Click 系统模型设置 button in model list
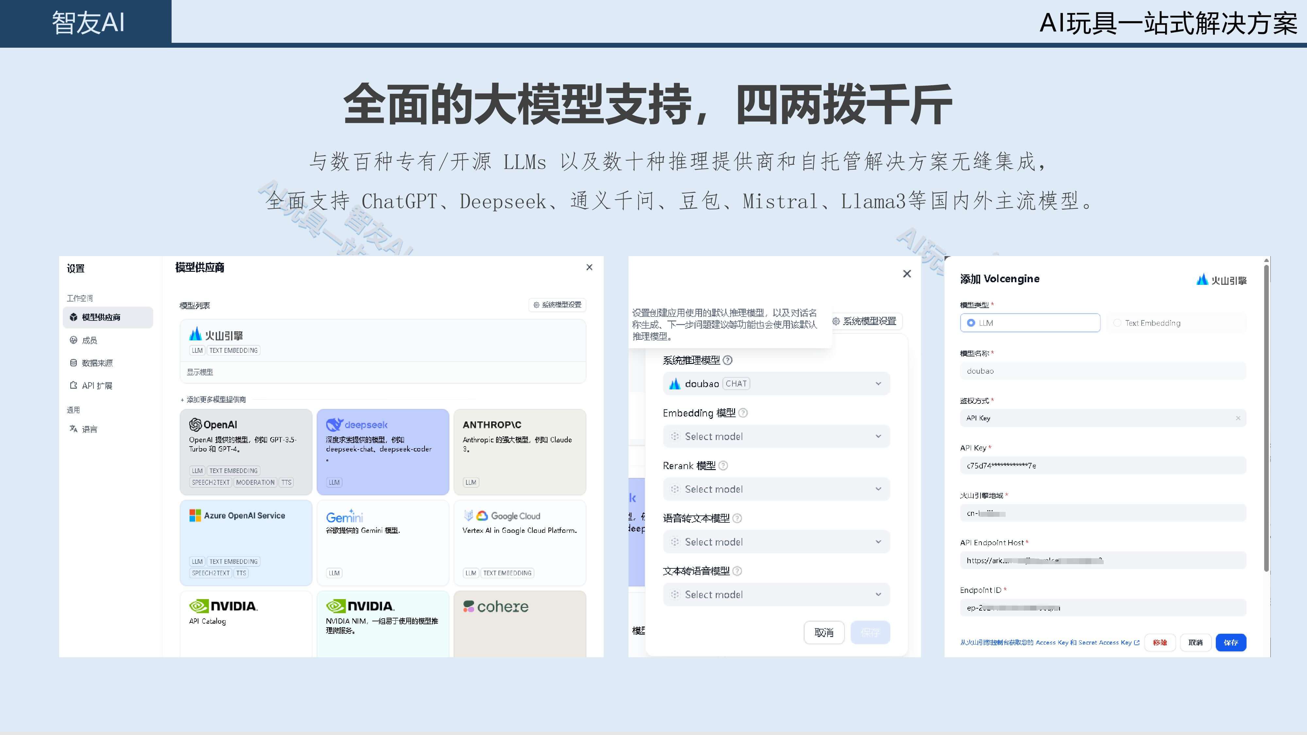The image size is (1307, 735). pos(557,305)
